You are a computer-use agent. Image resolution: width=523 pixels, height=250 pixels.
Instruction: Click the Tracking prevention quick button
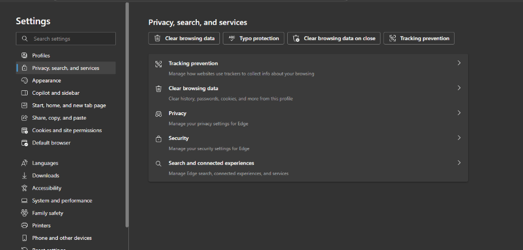click(x=419, y=38)
